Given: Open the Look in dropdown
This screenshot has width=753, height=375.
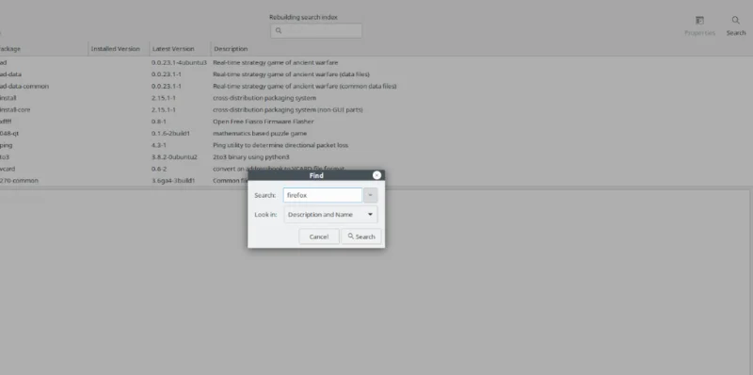Looking at the screenshot, I should 330,215.
